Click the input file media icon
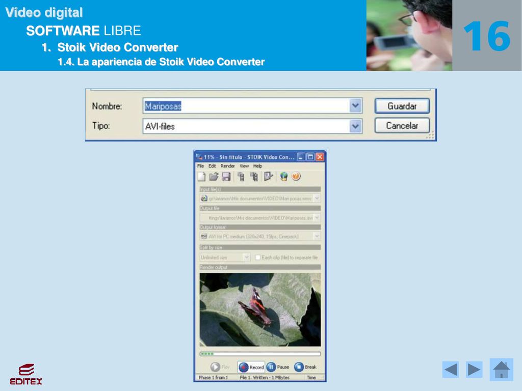This screenshot has height=391, width=522. click(204, 199)
